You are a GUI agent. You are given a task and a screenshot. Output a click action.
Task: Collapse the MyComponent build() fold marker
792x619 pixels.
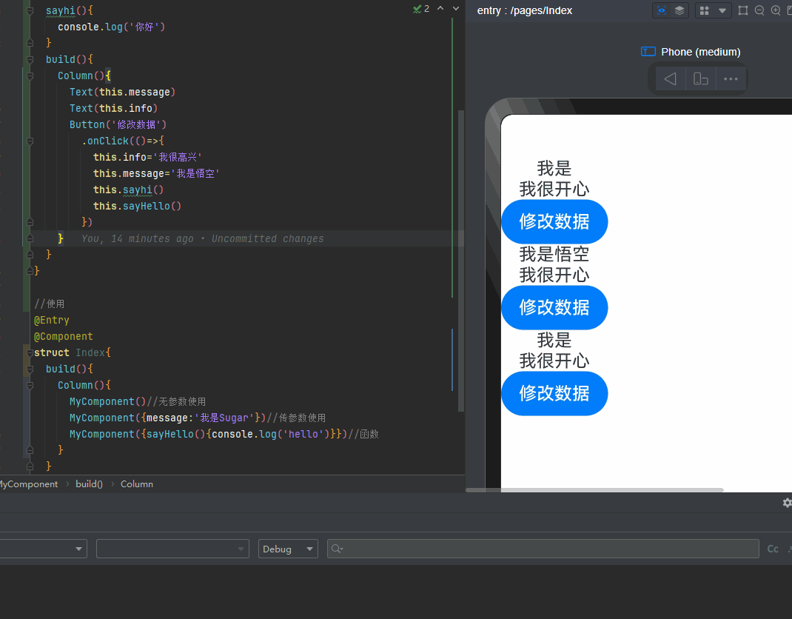click(x=30, y=60)
